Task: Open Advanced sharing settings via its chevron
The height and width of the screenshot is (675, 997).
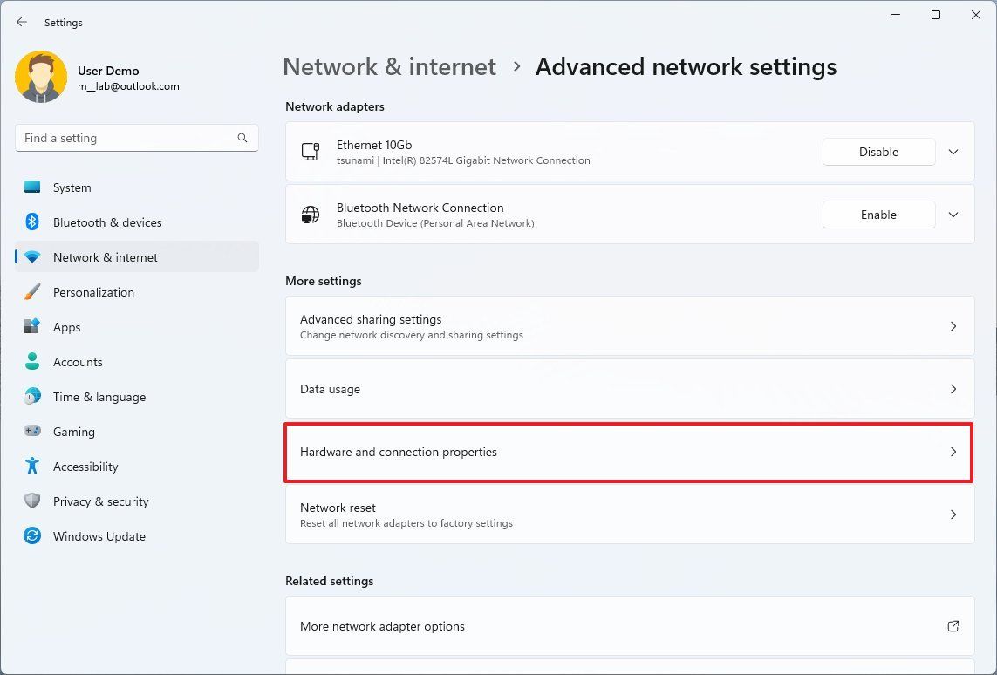Action: [953, 326]
